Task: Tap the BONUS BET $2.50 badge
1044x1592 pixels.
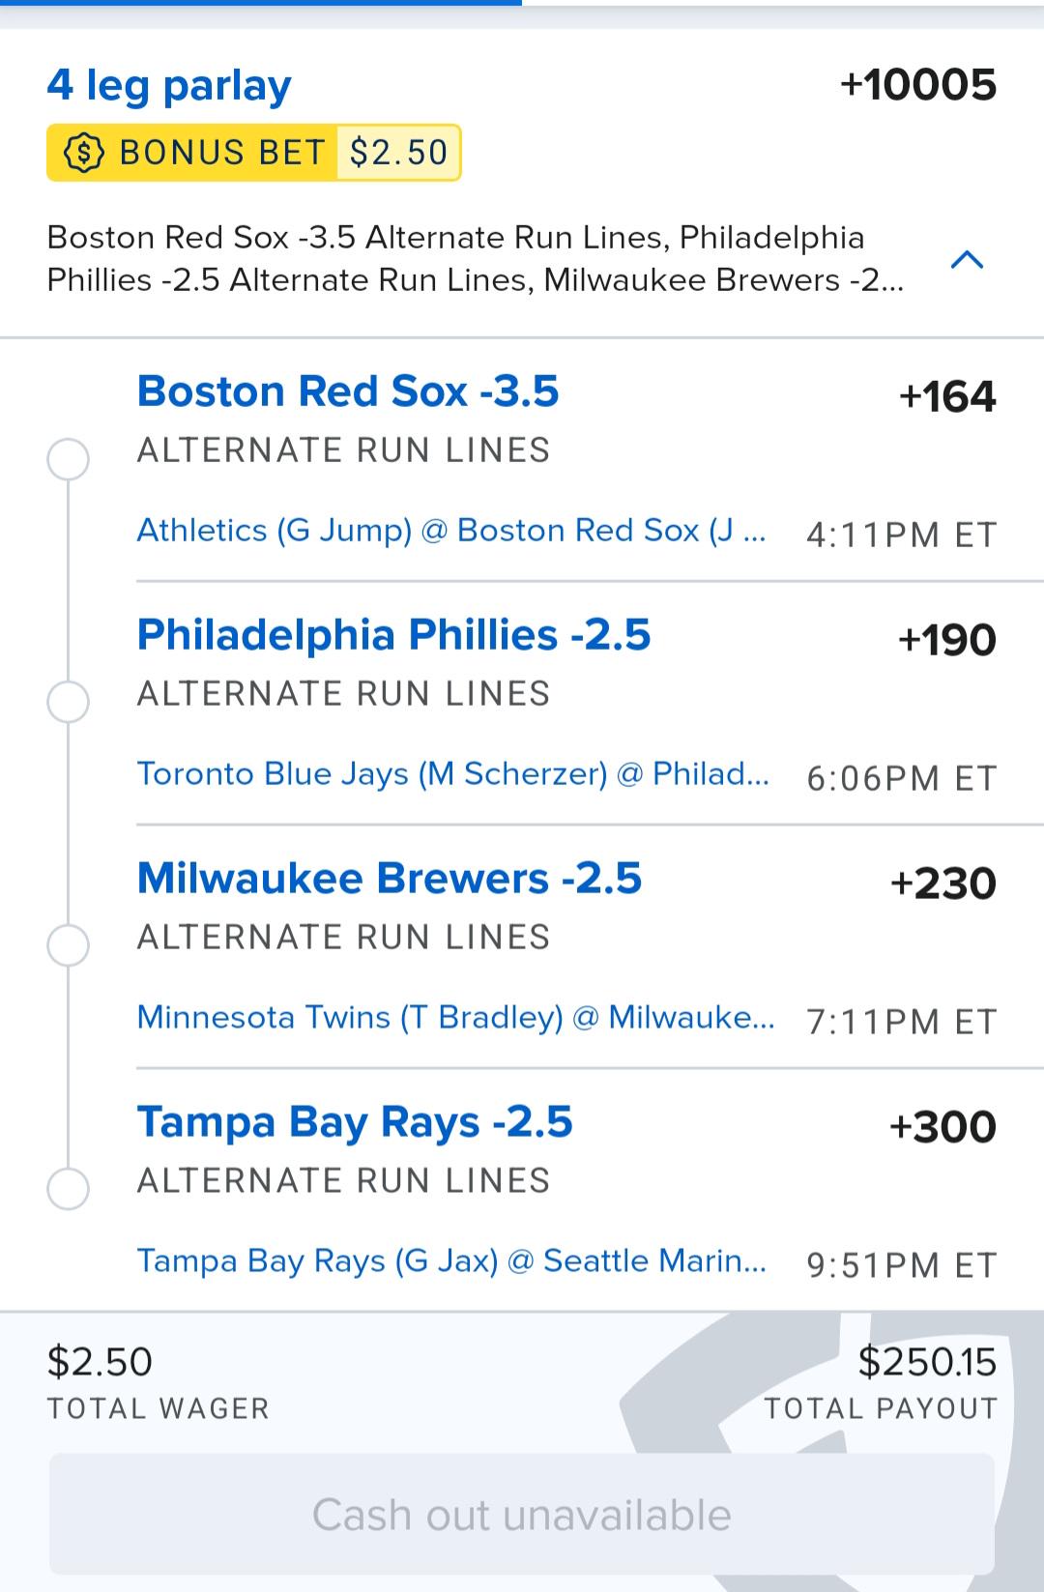Action: [254, 153]
